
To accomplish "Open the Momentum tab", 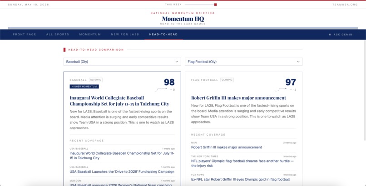I will coord(90,34).
